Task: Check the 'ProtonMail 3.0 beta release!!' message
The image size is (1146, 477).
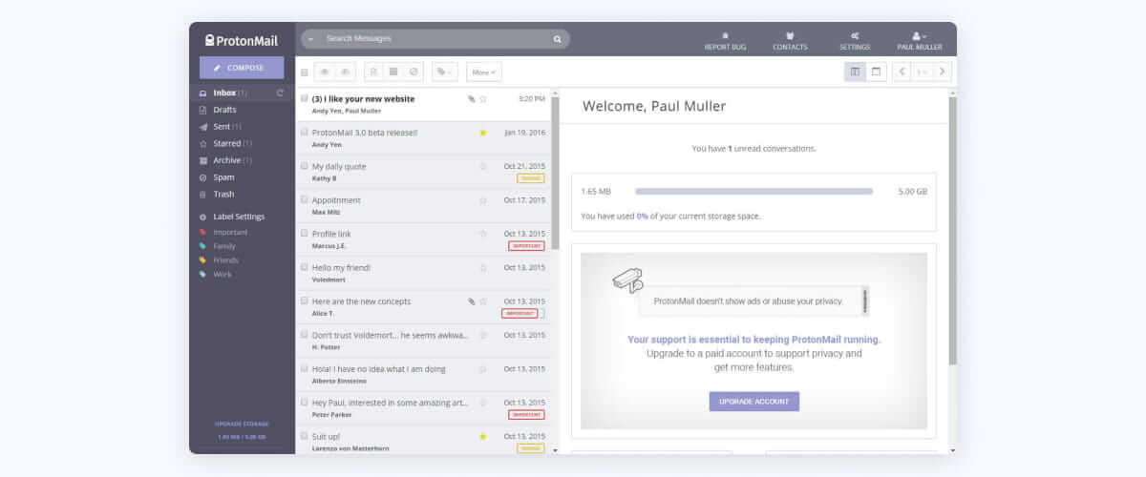Action: tap(305, 132)
